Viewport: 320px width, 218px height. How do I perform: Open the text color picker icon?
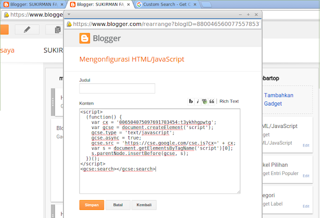pyautogui.click(x=204, y=101)
